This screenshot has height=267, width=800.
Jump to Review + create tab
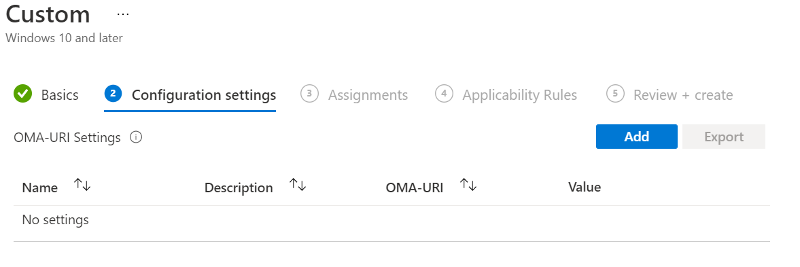point(683,95)
